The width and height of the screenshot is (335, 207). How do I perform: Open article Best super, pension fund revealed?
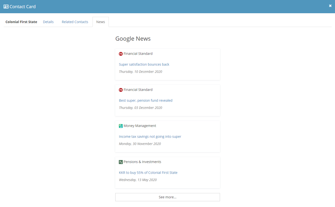coord(146,101)
